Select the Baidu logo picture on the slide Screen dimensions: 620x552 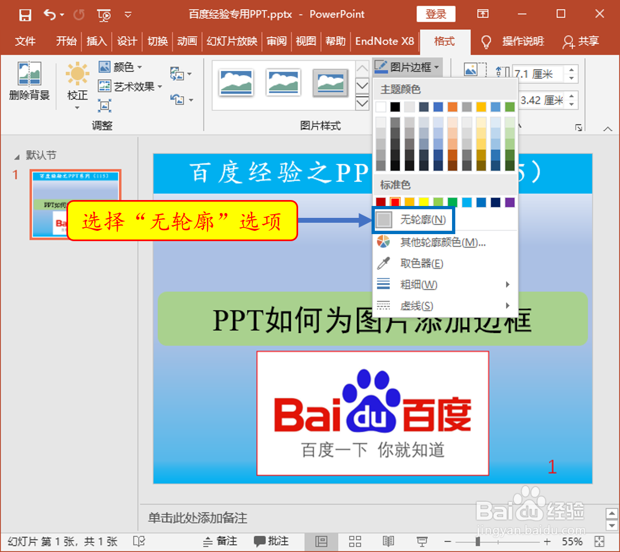tap(373, 413)
